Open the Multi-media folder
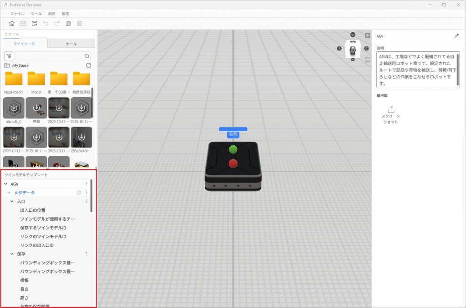The width and height of the screenshot is (466, 308). pyautogui.click(x=14, y=79)
